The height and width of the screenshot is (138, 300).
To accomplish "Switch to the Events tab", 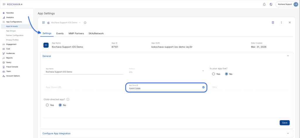I will [60, 33].
